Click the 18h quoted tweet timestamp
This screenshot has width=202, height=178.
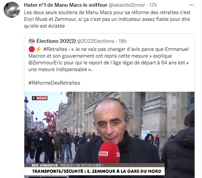pos(123,41)
